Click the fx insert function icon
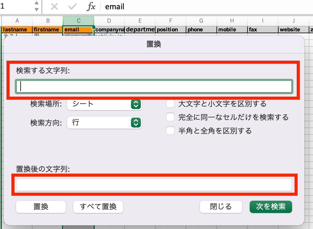313x229 pixels. (x=91, y=7)
